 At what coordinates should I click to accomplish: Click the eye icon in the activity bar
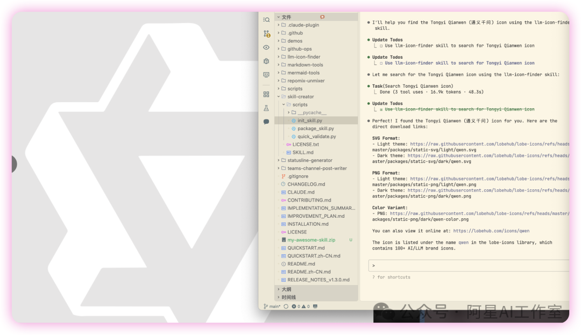tap(266, 47)
